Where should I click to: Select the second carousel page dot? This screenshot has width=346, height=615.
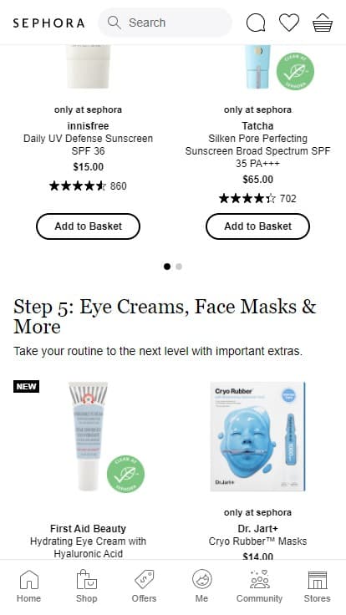pos(179,267)
